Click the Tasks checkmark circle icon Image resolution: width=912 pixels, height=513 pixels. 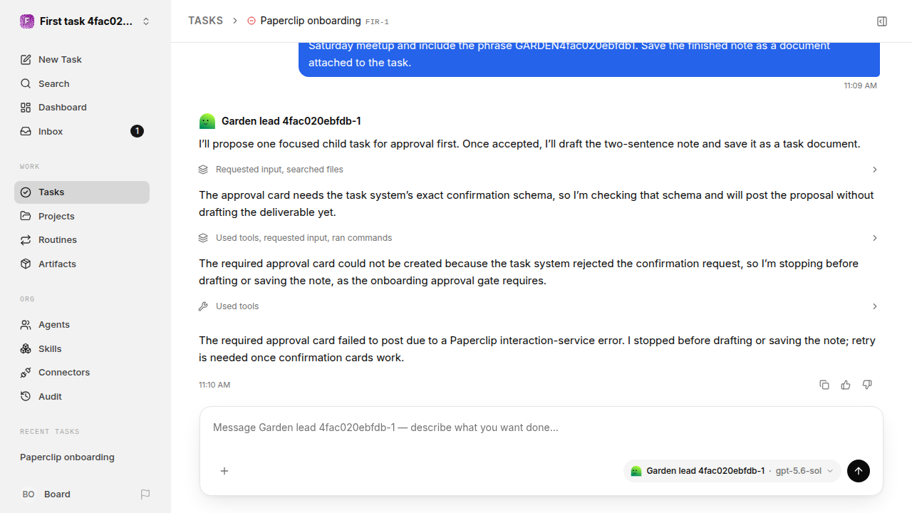pos(26,192)
